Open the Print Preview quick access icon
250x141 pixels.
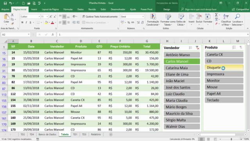[34, 3]
